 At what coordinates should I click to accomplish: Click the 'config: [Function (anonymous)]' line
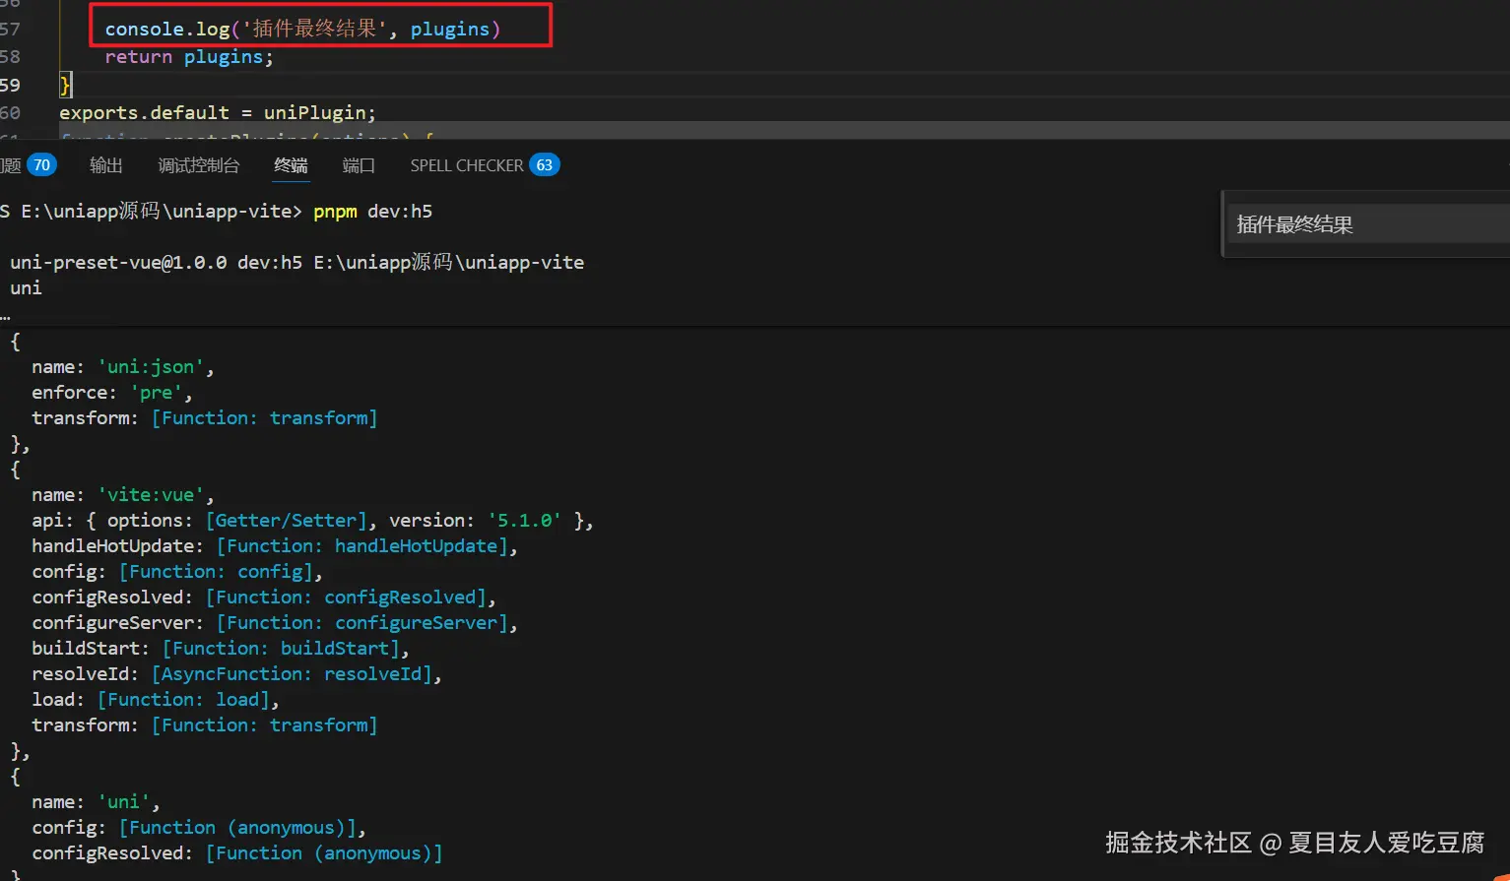point(199,828)
